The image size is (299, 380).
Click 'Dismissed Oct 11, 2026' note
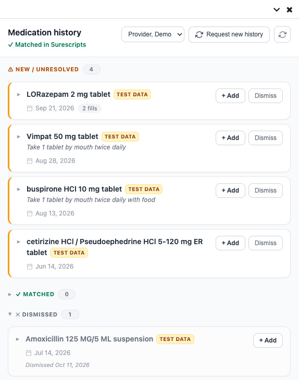coord(57,365)
